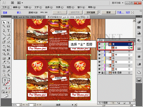Click the Fill color swatch
This screenshot has height=107, width=143.
5,80
